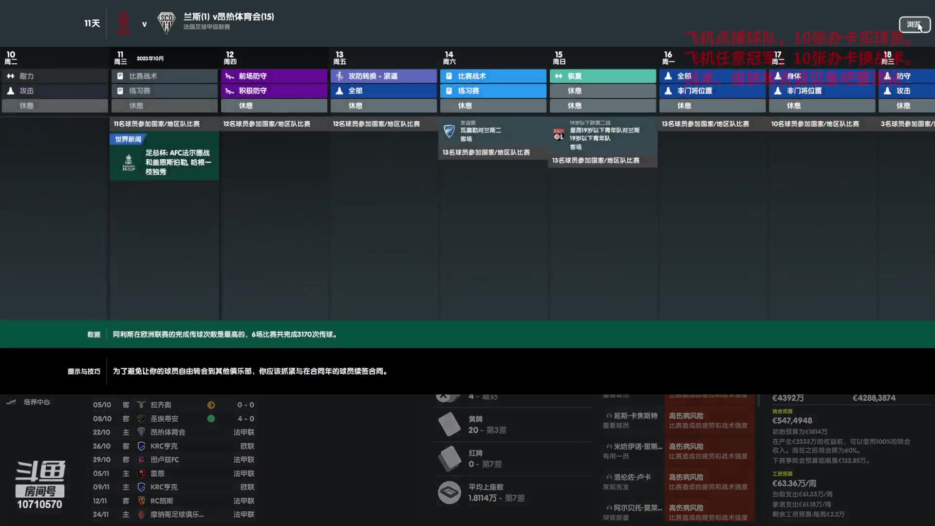Click the 休息 slot on Thursday 12
The image size is (935, 526).
[x=274, y=106]
